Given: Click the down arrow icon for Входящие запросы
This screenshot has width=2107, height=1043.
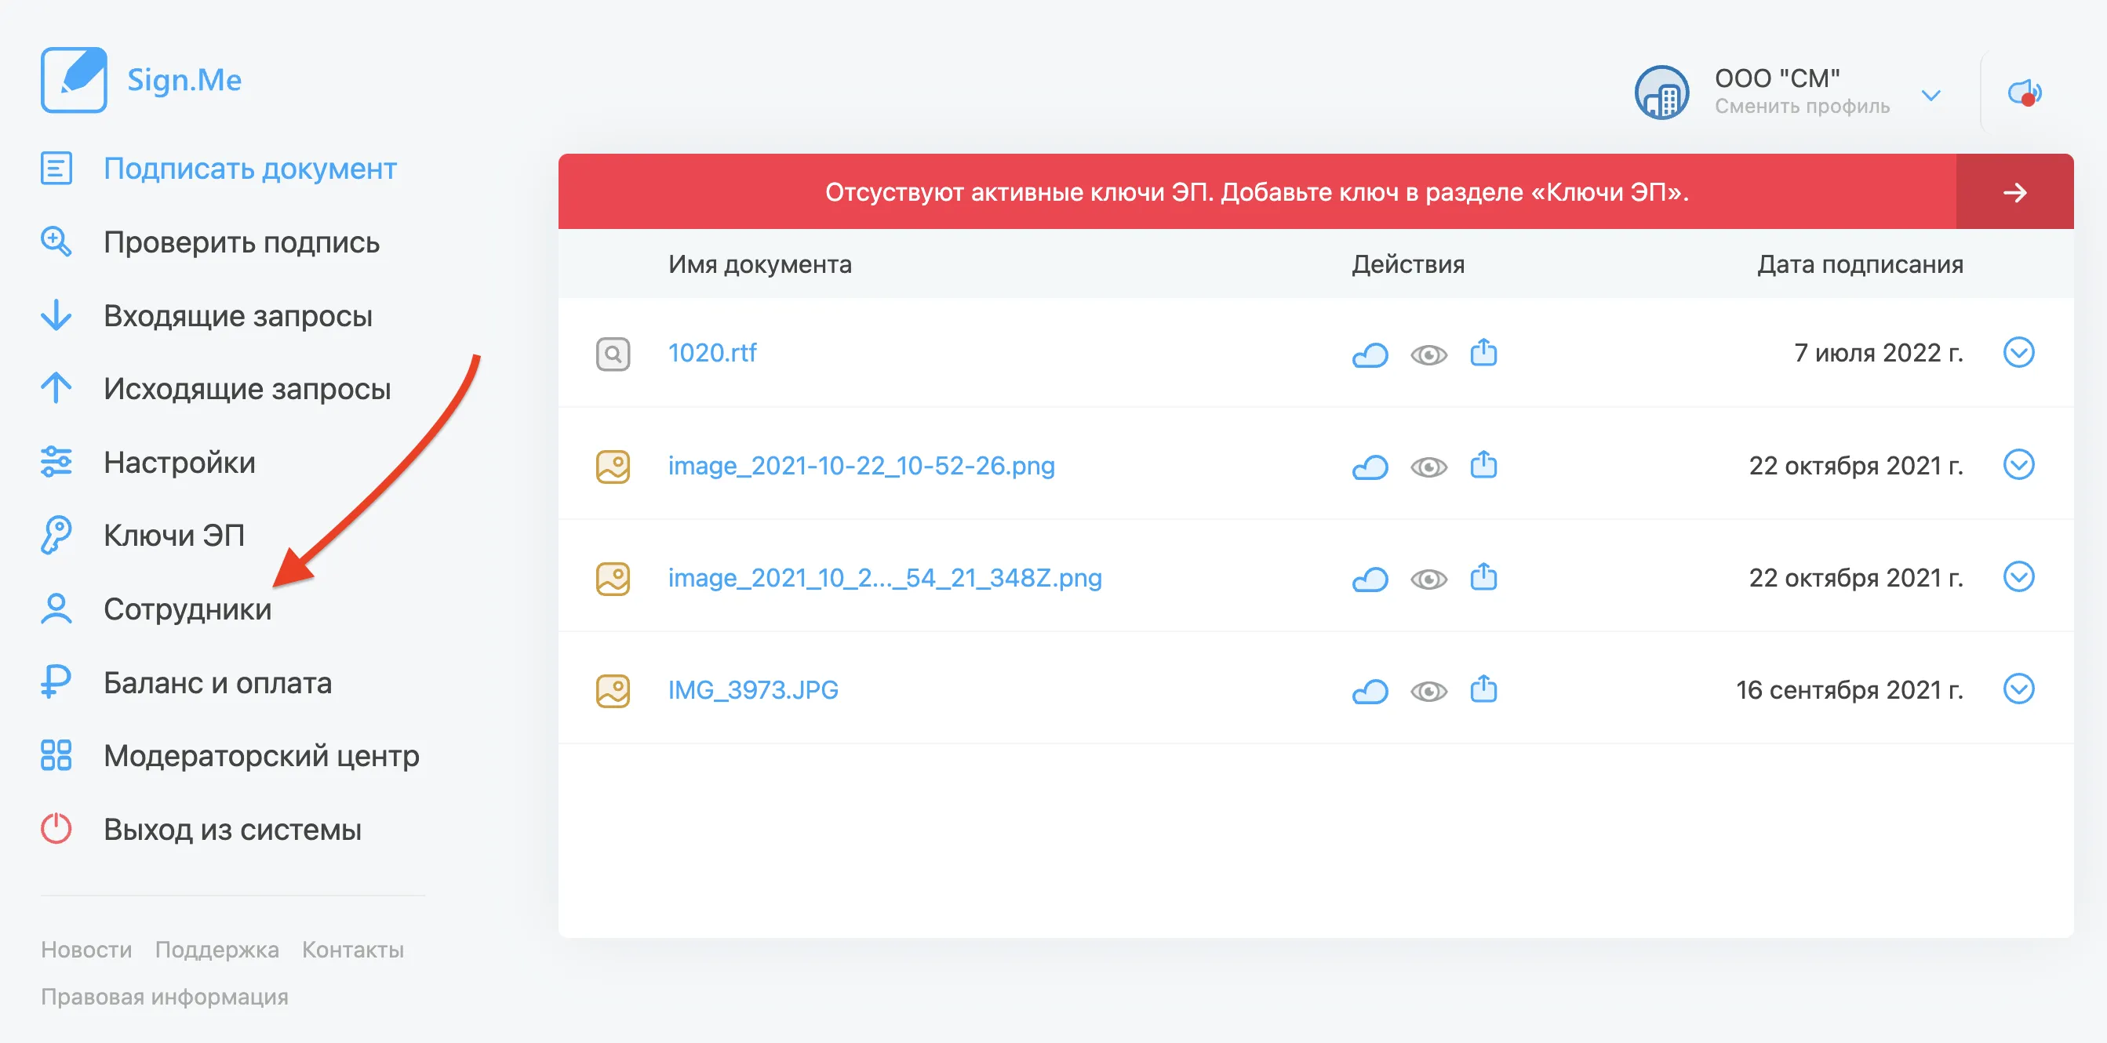Looking at the screenshot, I should (x=56, y=315).
